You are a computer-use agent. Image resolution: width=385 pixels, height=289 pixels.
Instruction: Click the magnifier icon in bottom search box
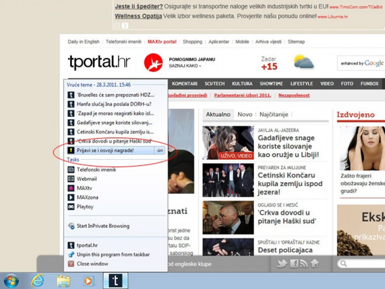343,264
